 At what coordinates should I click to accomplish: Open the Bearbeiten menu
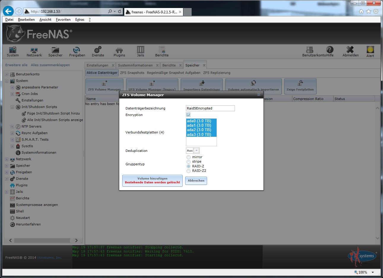click(26, 20)
